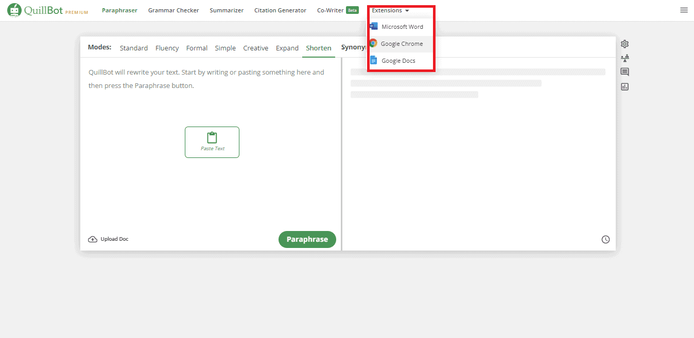The width and height of the screenshot is (694, 338).
Task: Open the Co-Writer page
Action: [x=331, y=10]
